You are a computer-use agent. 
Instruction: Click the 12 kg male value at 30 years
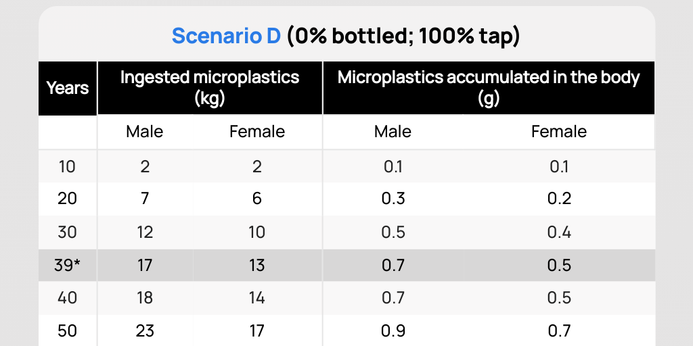(145, 232)
